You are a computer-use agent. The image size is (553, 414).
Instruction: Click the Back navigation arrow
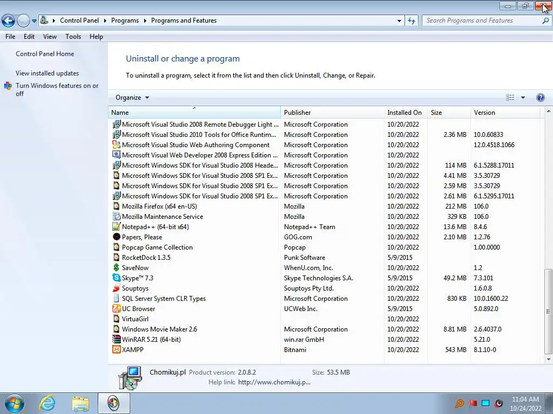click(x=9, y=20)
